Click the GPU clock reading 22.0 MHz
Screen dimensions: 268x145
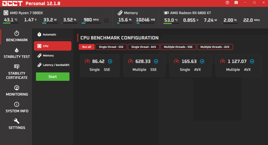[x=251, y=20]
